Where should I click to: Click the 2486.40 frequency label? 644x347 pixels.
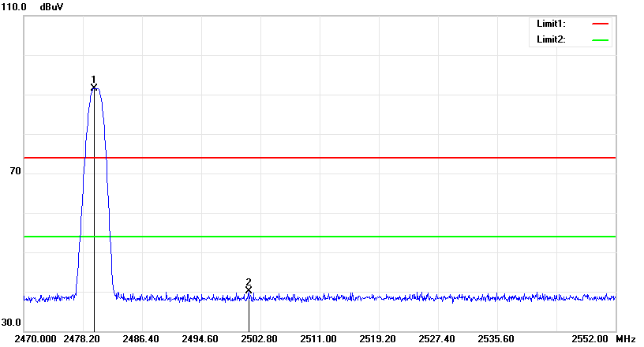[x=140, y=339]
